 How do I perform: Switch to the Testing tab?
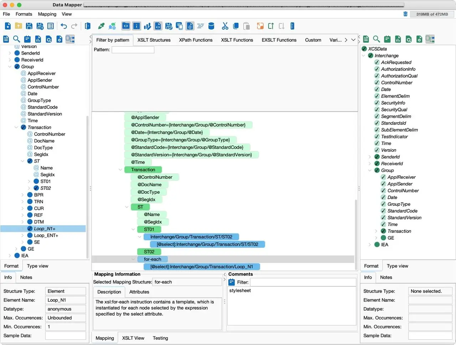160,338
